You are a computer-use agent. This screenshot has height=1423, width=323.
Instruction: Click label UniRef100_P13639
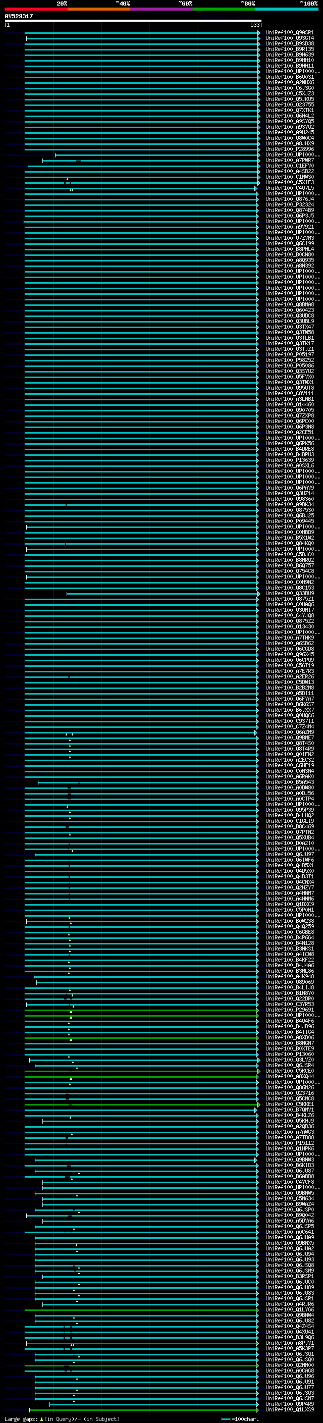click(289, 460)
